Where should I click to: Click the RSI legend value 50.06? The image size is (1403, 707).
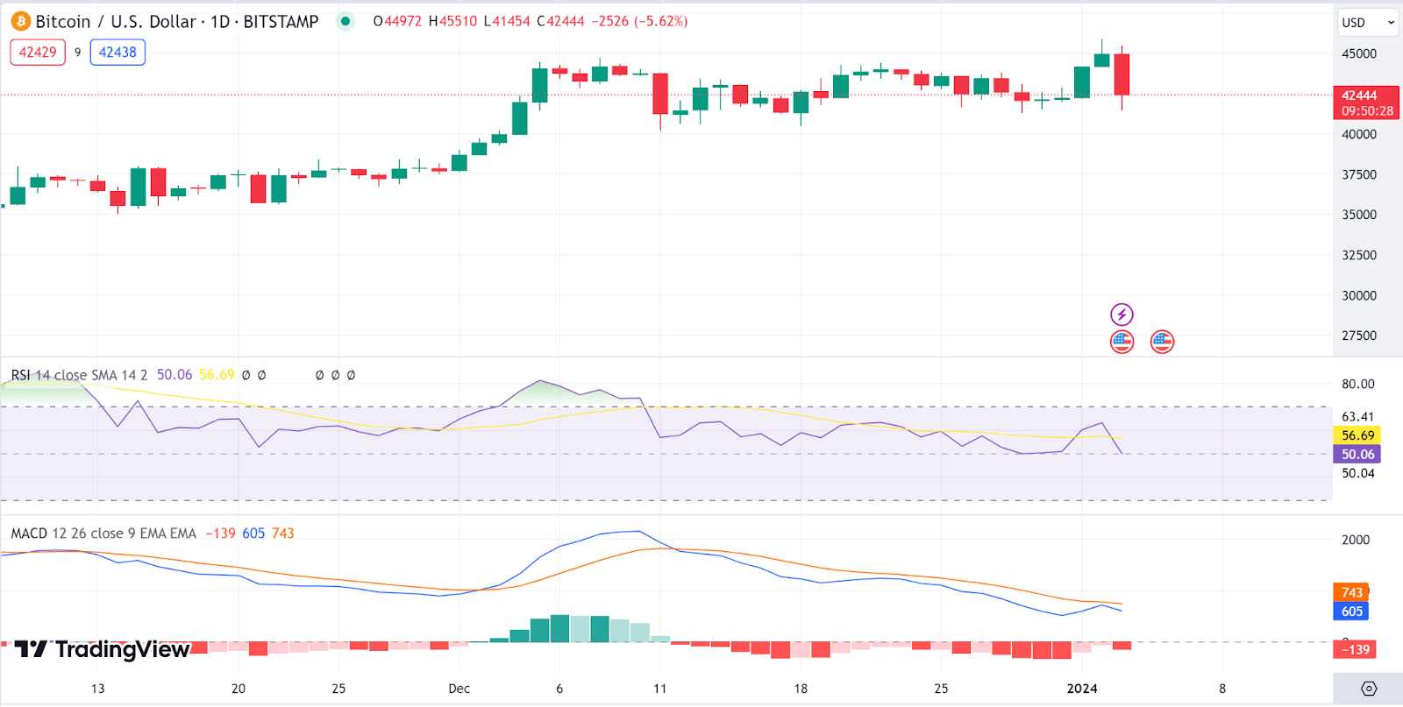174,375
